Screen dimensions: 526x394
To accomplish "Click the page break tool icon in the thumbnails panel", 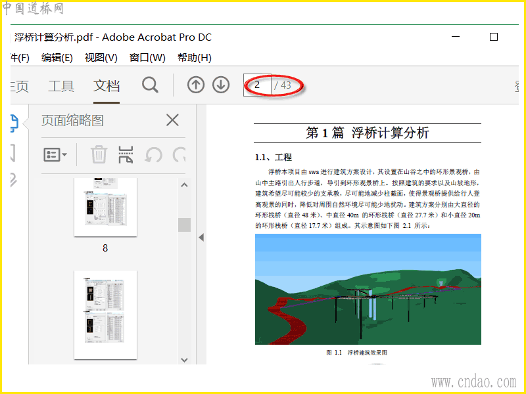I will (x=126, y=155).
